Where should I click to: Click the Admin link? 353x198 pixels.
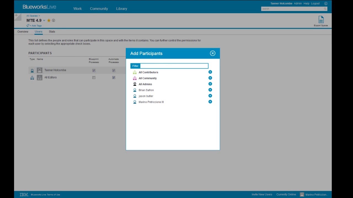(x=298, y=4)
